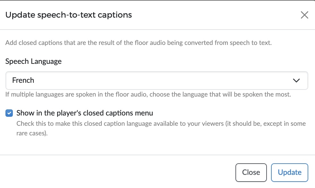Click the "Add closed captions" description text
The image size is (315, 188).
click(139, 43)
